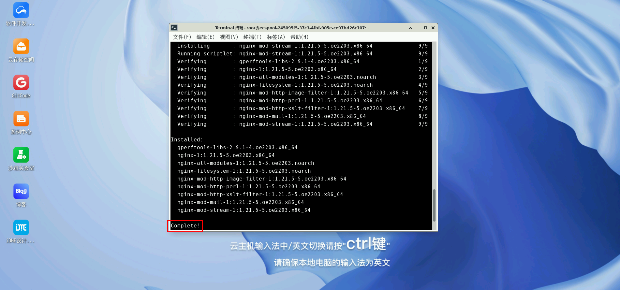Open the 文件(F) menu
The height and width of the screenshot is (290, 620).
click(x=182, y=37)
